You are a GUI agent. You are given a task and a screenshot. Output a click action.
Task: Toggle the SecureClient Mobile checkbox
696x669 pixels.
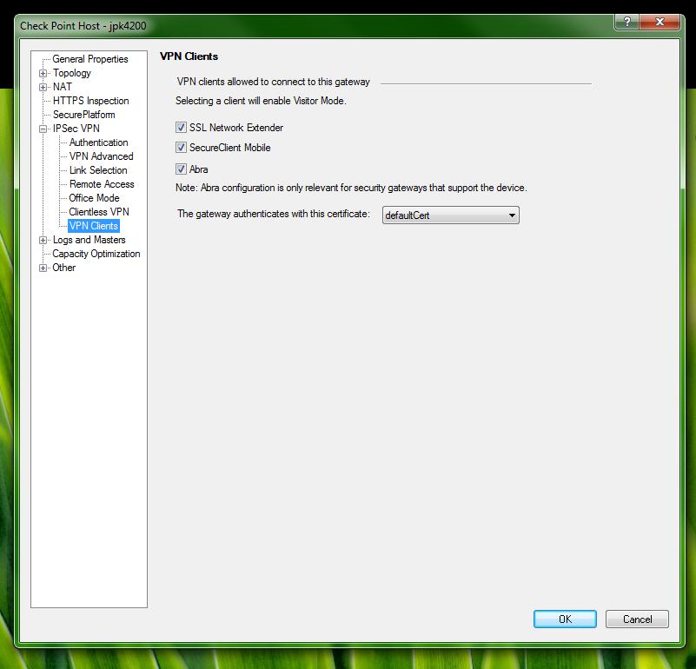click(181, 148)
